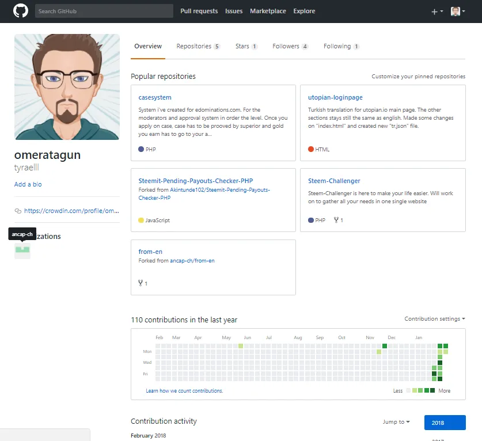Click the tyraelll username text
This screenshot has width=482, height=441.
coord(26,168)
